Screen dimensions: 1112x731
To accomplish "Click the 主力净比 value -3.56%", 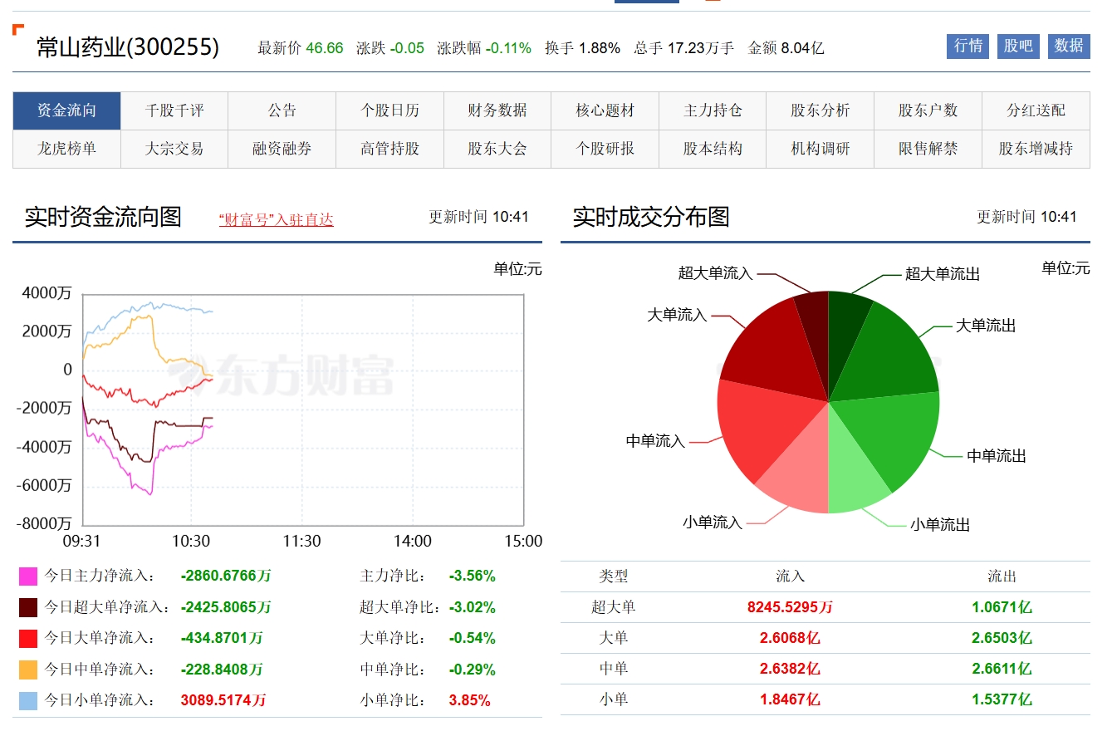I will [x=473, y=576].
